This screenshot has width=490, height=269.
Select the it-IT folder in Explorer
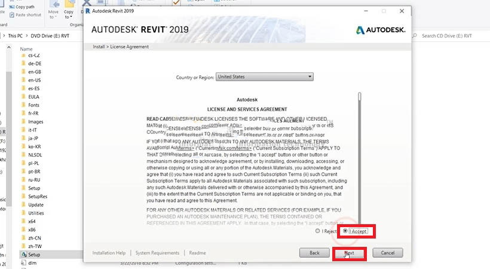[x=32, y=130]
